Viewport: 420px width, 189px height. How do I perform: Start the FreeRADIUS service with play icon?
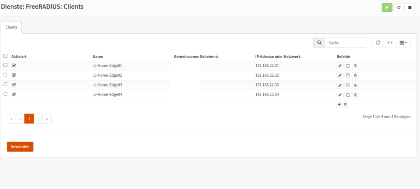(x=387, y=8)
